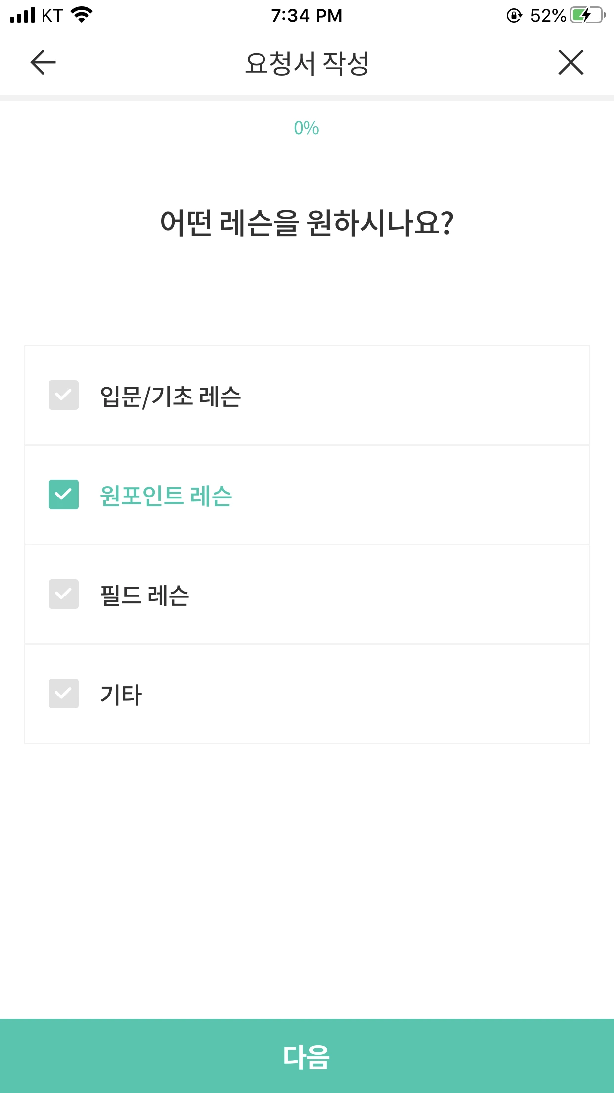Image resolution: width=614 pixels, height=1093 pixels.
Task: Tap the Wi-Fi icon in status bar
Action: point(82,15)
